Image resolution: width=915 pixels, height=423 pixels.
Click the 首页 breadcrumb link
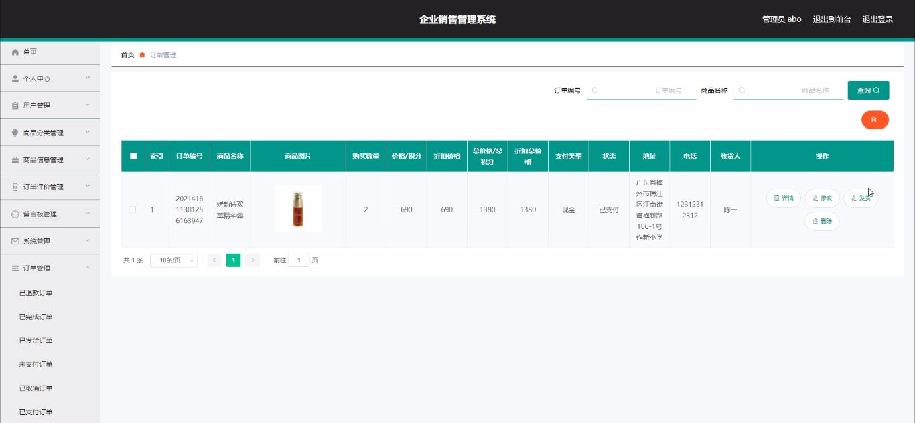point(127,55)
